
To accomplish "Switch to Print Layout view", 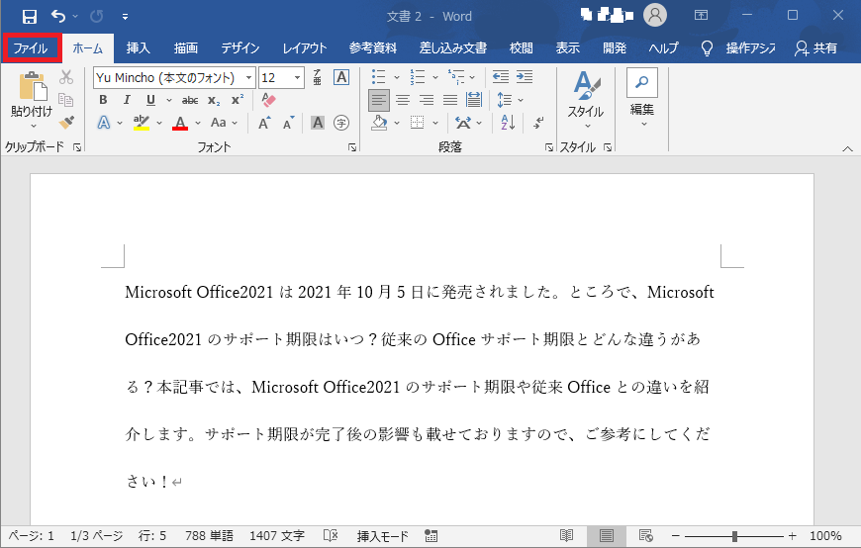I will click(607, 536).
